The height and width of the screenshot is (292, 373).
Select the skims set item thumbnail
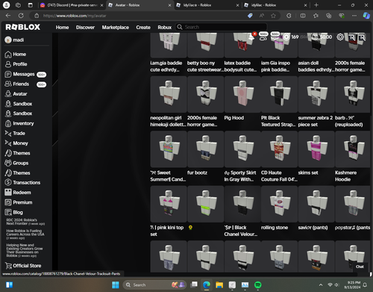(x=316, y=149)
